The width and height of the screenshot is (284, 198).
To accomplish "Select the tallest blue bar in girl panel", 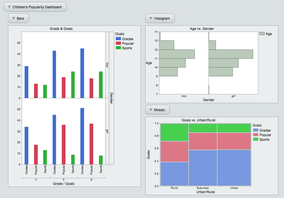I will (82, 136).
